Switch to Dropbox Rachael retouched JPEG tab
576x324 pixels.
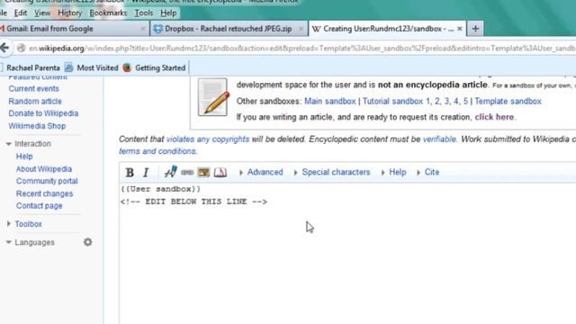[x=229, y=29]
